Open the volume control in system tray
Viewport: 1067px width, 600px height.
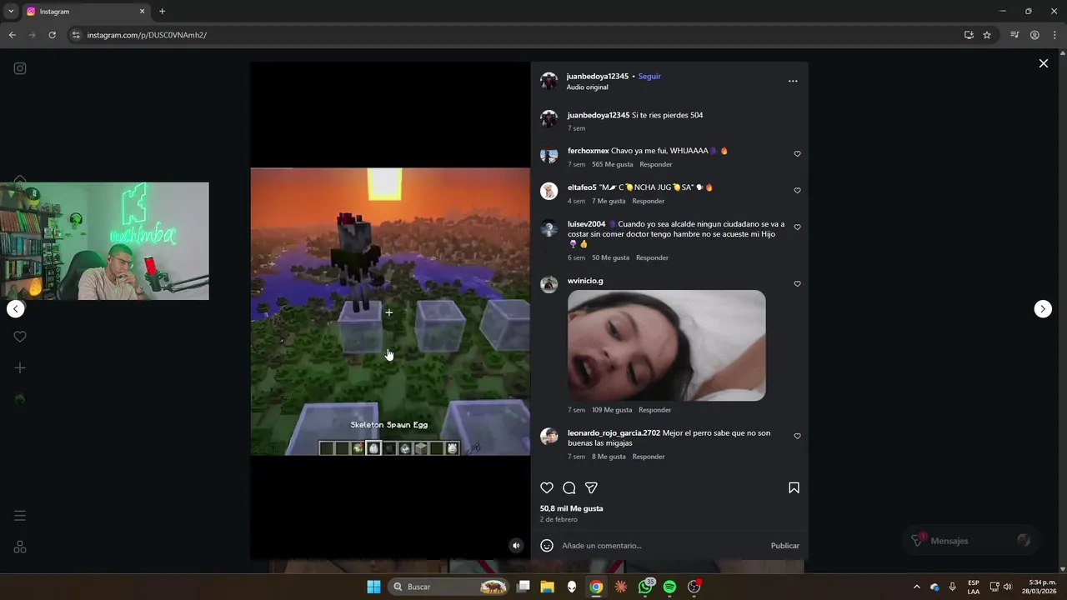1008,587
